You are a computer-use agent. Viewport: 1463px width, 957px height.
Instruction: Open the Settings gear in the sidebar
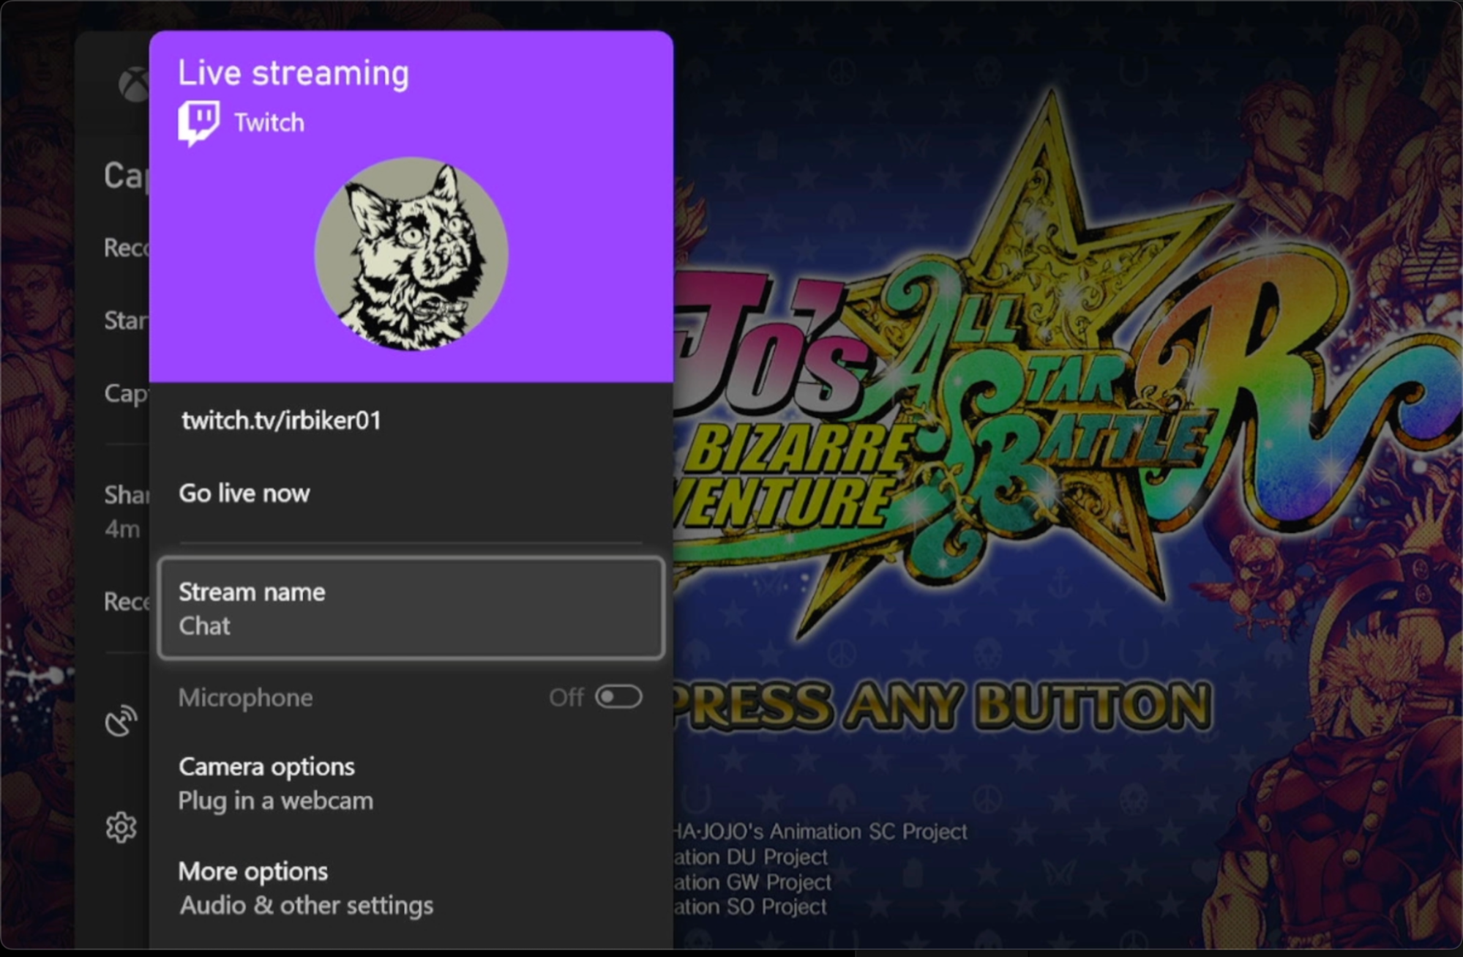pyautogui.click(x=123, y=827)
